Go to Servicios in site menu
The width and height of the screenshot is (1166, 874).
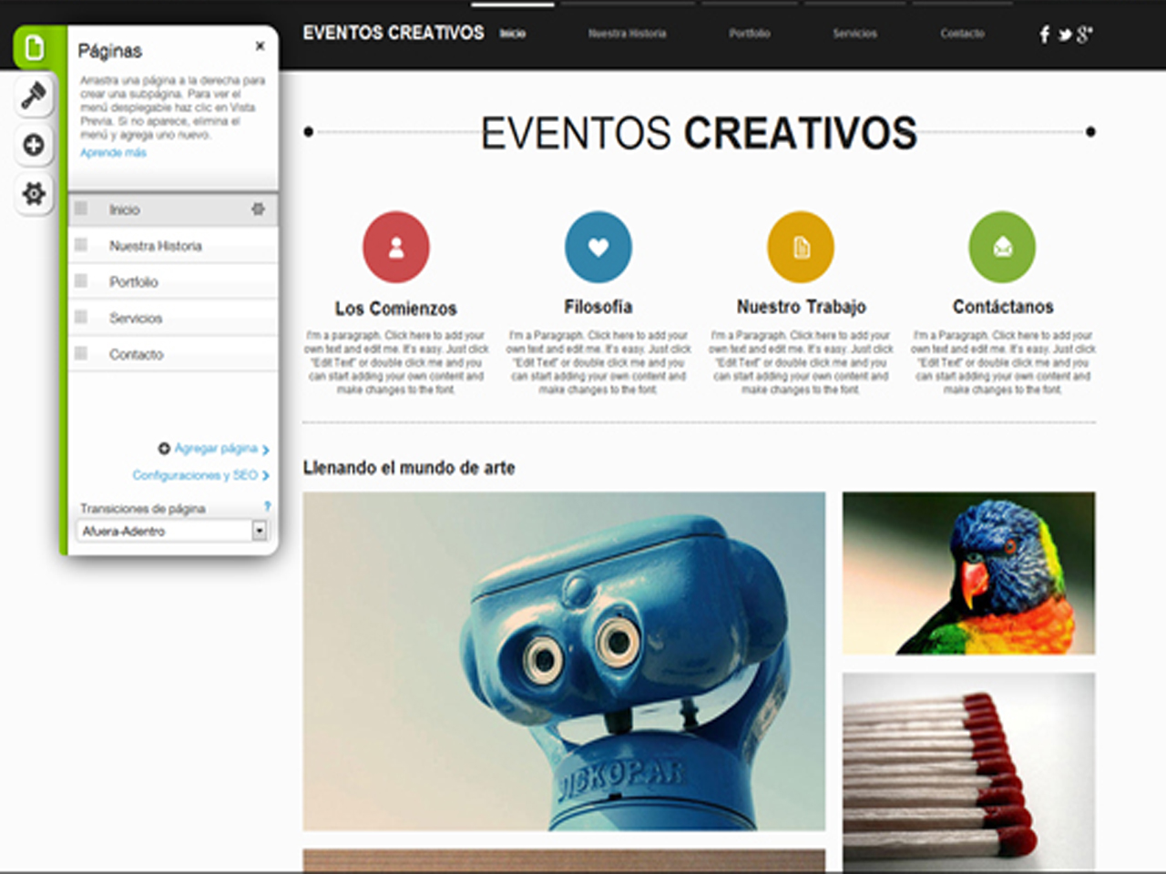point(854,34)
